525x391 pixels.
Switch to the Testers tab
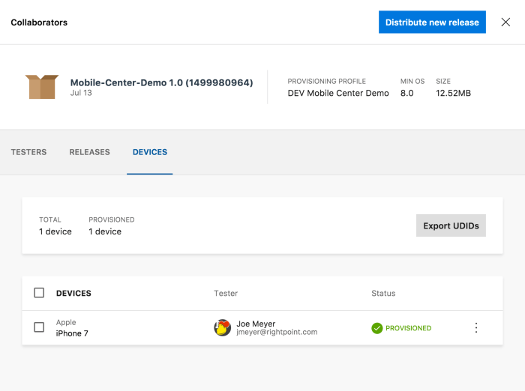pos(28,152)
